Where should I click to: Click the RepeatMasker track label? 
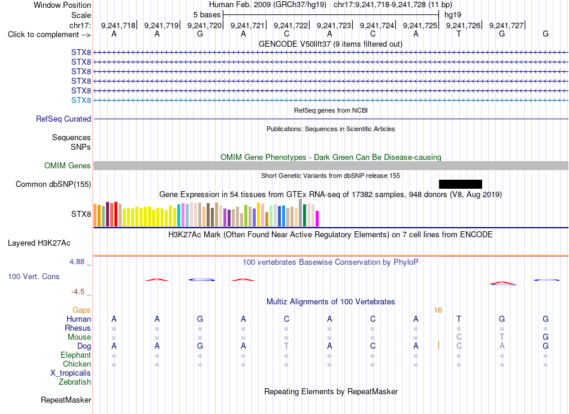pos(66,400)
